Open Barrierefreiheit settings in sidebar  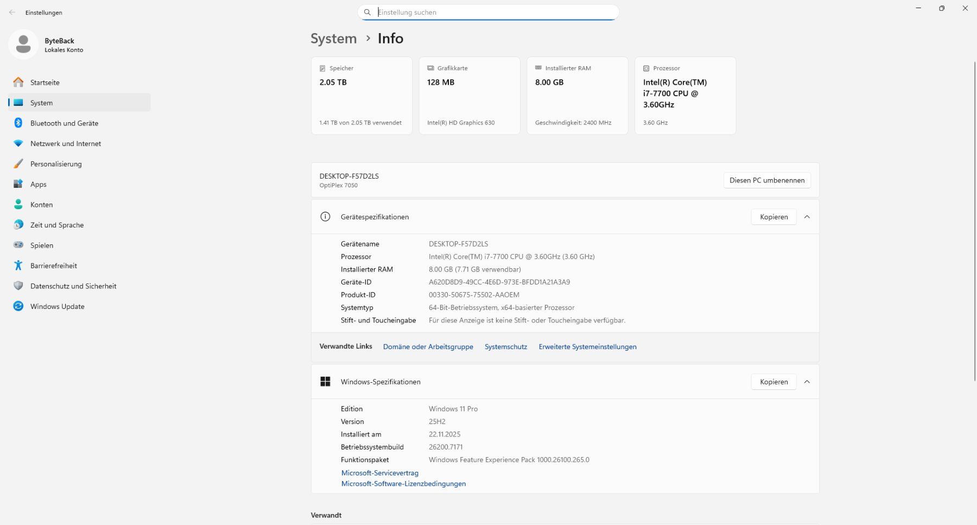pyautogui.click(x=79, y=265)
